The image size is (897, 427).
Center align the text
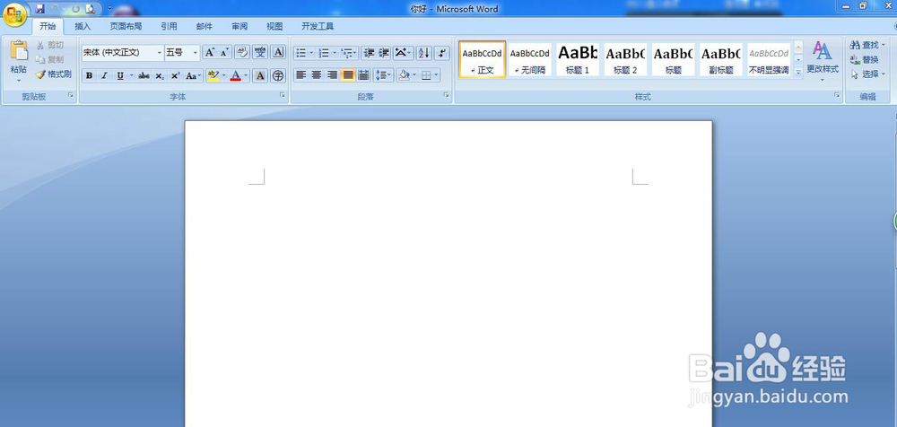tap(317, 75)
